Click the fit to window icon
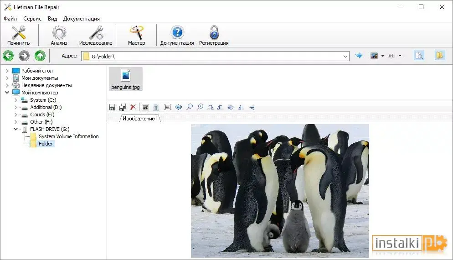The width and height of the screenshot is (453, 260). point(179,107)
